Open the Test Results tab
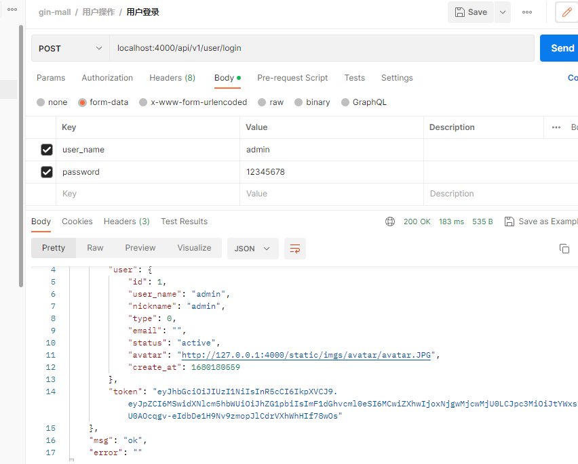 [184, 222]
